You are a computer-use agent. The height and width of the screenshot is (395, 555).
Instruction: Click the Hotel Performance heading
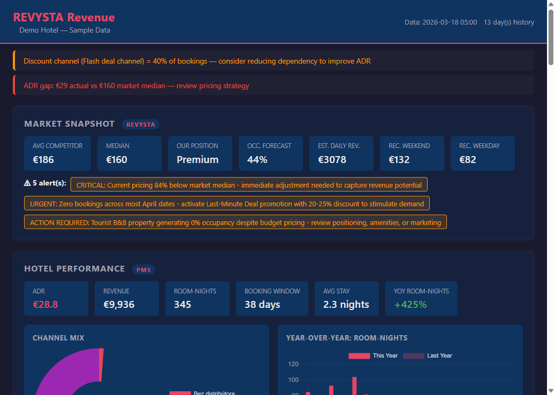(x=74, y=269)
